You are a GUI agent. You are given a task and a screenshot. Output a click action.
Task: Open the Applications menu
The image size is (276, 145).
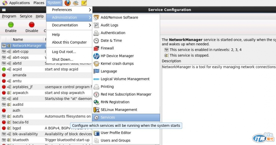point(19,3)
